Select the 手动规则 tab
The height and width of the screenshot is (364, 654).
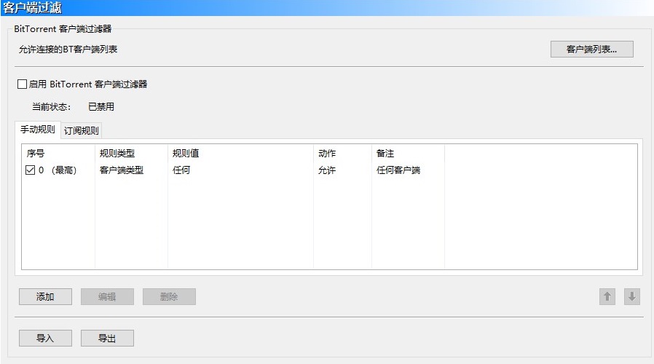pos(37,130)
